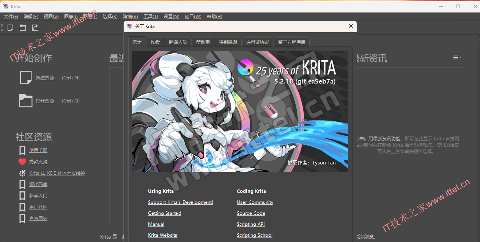Open the 新手入门 link
Image resolution: width=480 pixels, height=242 pixels.
[x=38, y=196]
